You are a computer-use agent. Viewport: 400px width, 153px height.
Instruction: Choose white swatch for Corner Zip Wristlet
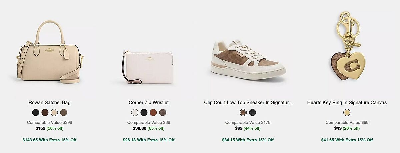135,113
